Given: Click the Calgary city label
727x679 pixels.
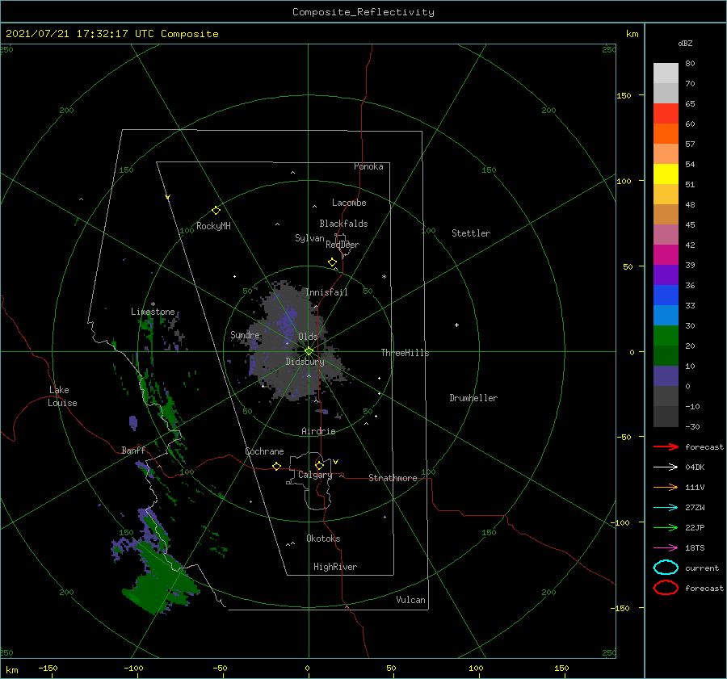Looking at the screenshot, I should (x=315, y=475).
